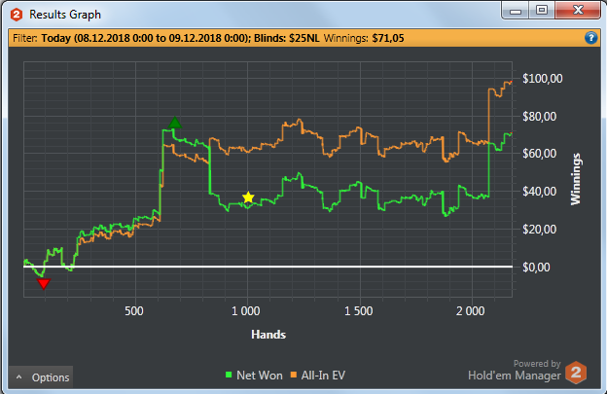Click the $0,00 axis label
Viewport: 607px width, 394px height.
point(536,268)
